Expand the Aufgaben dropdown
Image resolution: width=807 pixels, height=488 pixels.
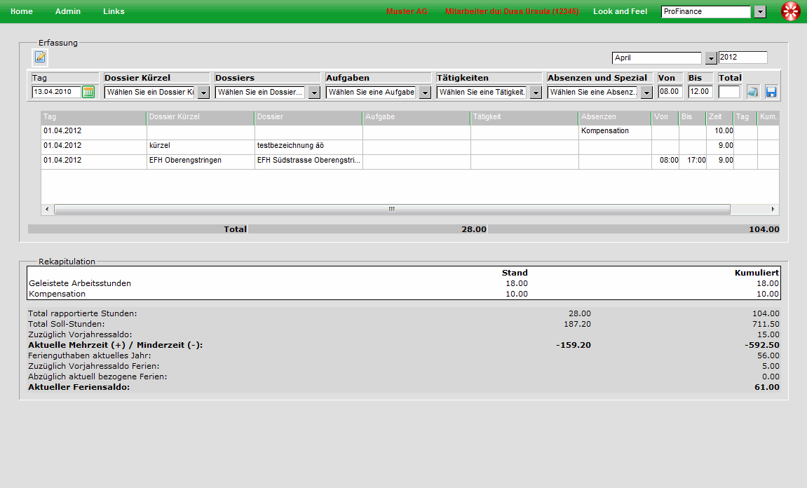[425, 93]
